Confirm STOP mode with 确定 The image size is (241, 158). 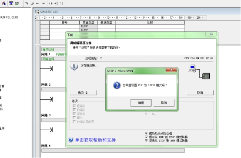click(141, 103)
